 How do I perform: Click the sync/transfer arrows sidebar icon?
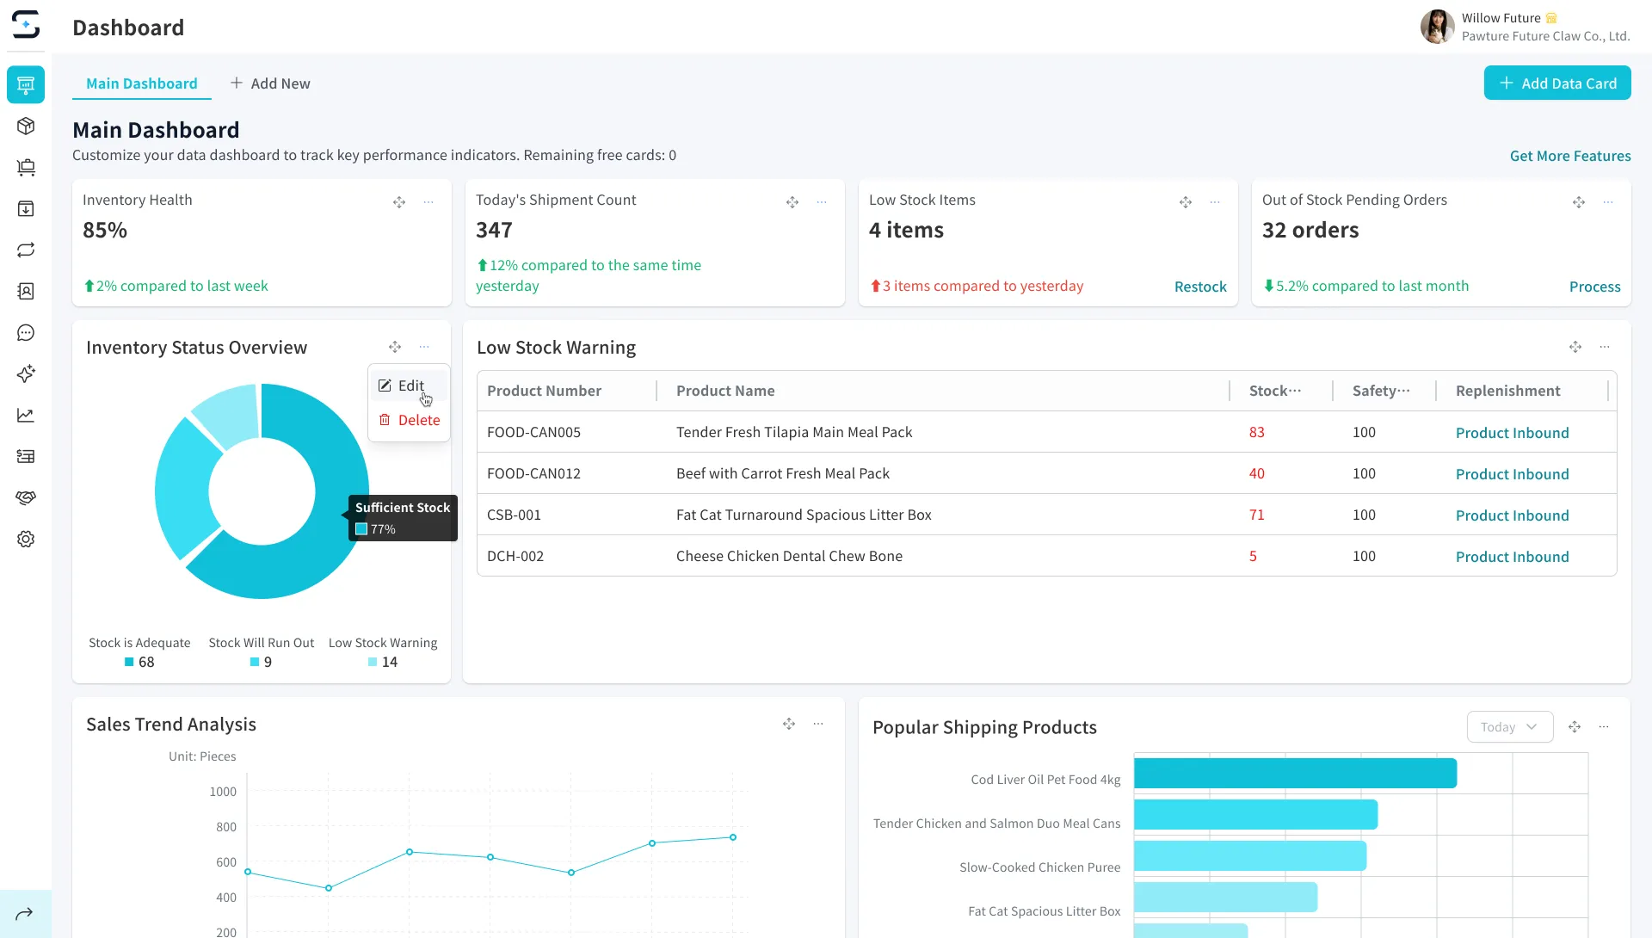coord(26,250)
